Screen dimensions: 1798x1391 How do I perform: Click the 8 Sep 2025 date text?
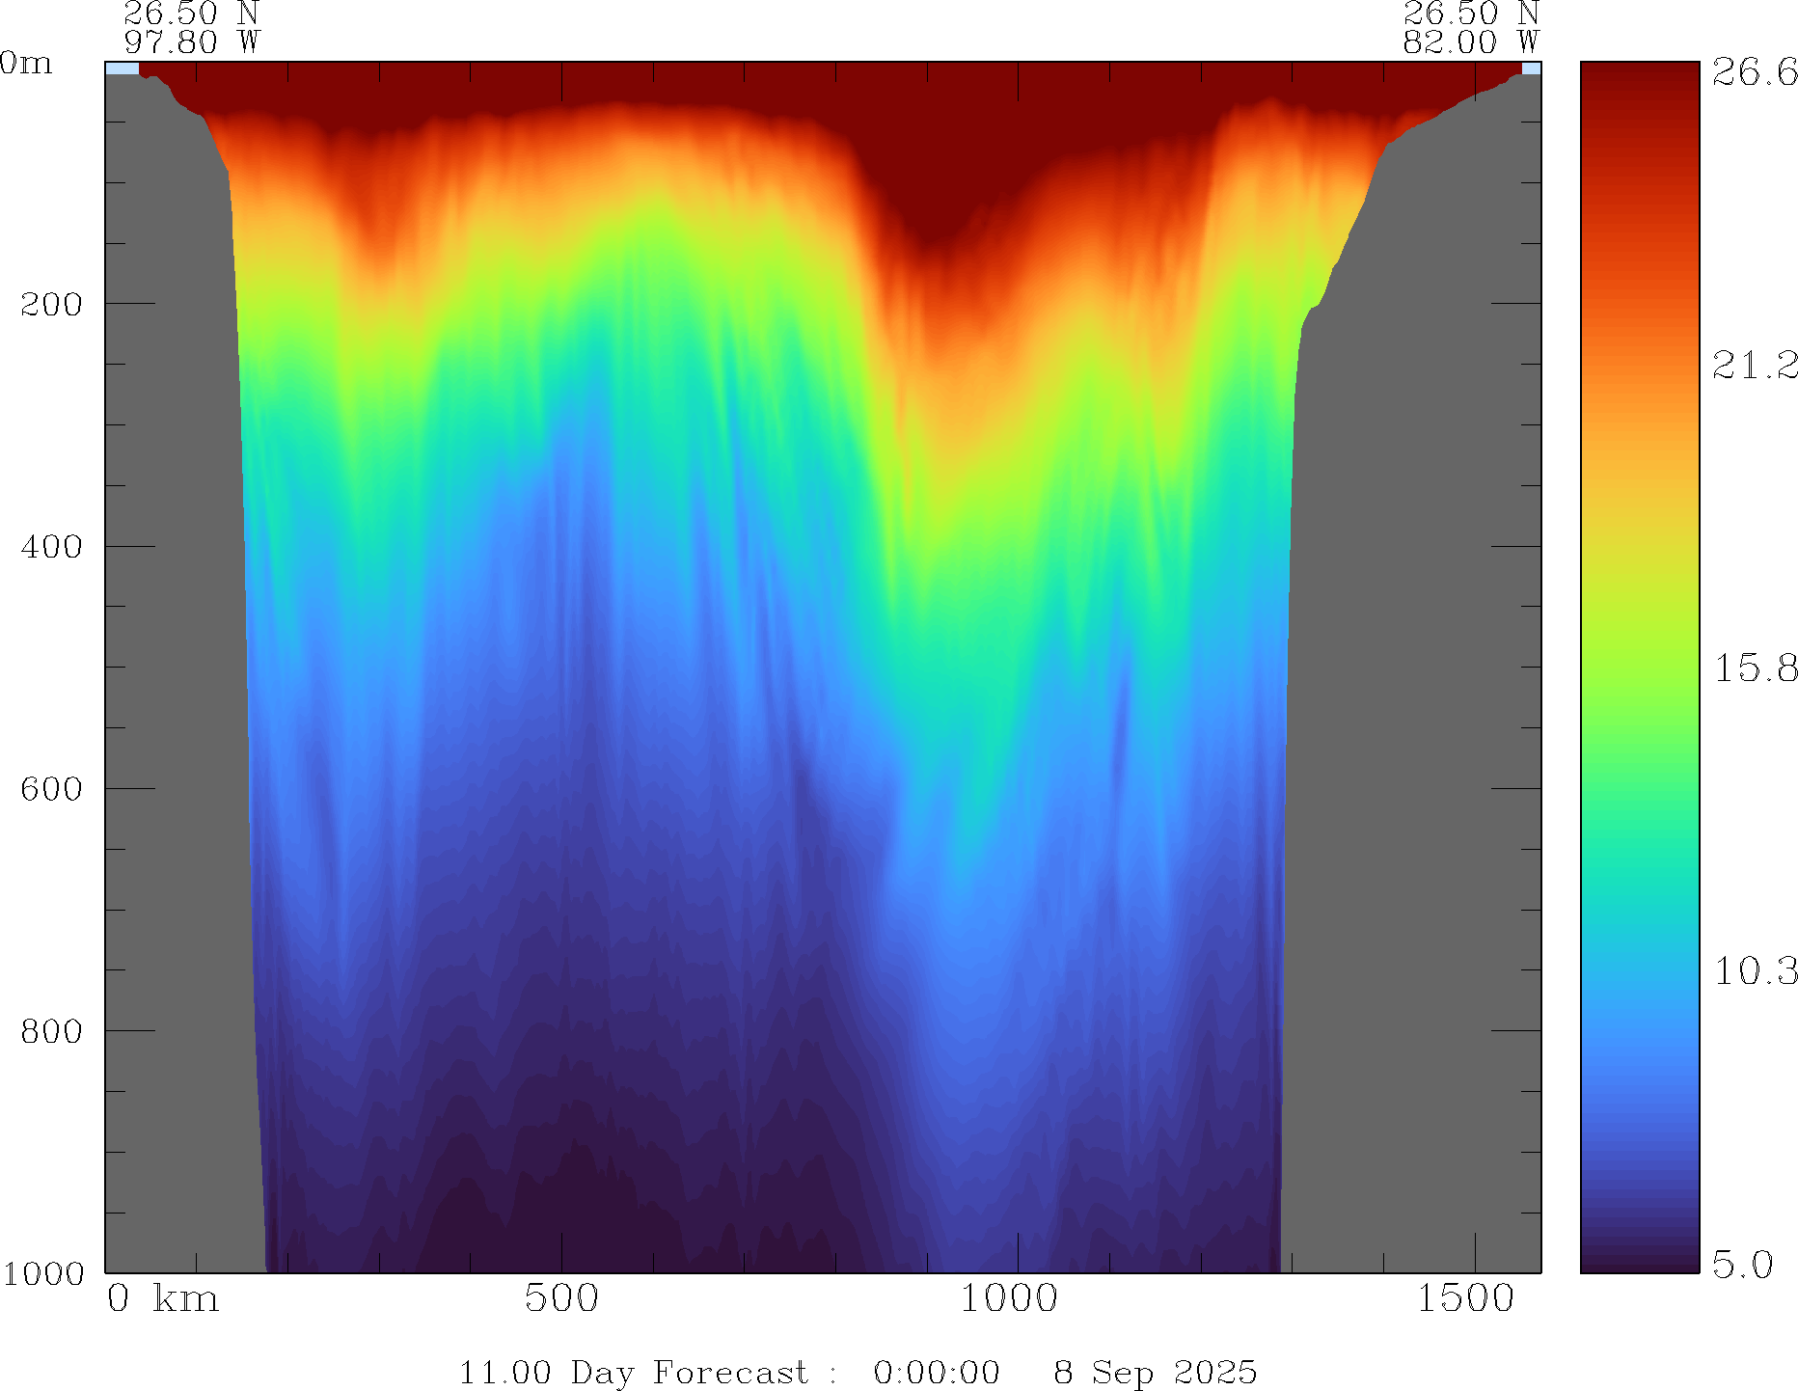click(1155, 1372)
